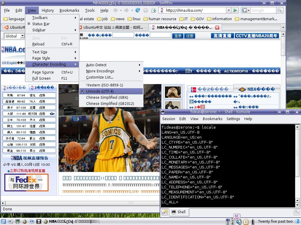The width and height of the screenshot is (301, 225).
Task: Click the Forward arrow in Swiftfox toolbar
Action: click(126, 10)
